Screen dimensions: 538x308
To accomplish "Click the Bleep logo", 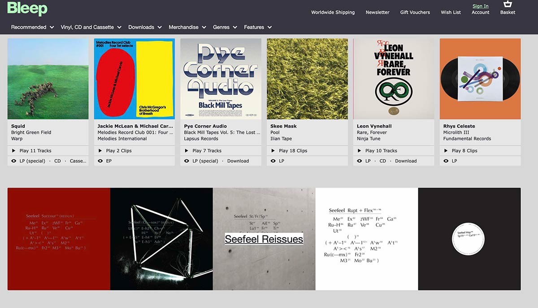I will (27, 9).
